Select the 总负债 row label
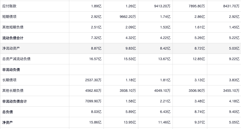This screenshot has width=241, height=129. point(8,112)
